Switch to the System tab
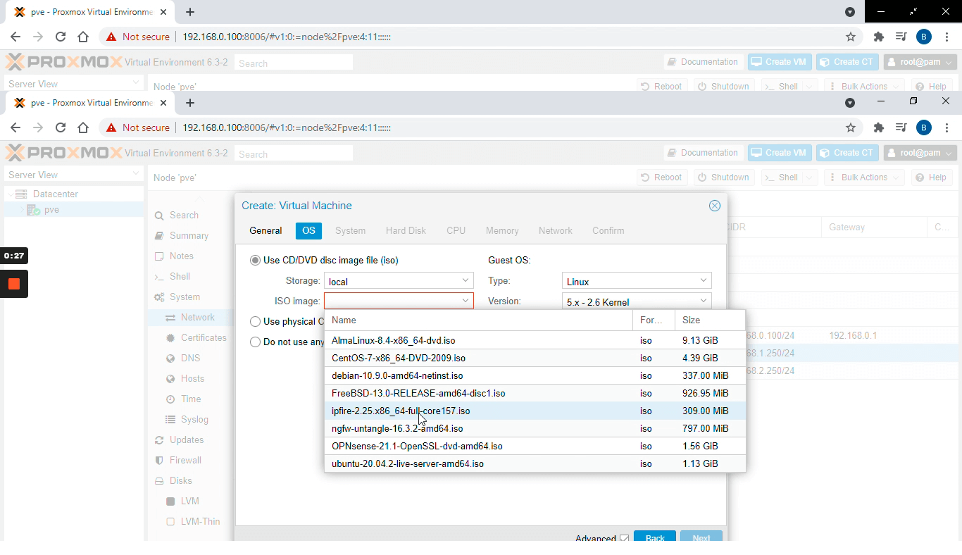Viewport: 962px width, 555px height. [x=350, y=230]
